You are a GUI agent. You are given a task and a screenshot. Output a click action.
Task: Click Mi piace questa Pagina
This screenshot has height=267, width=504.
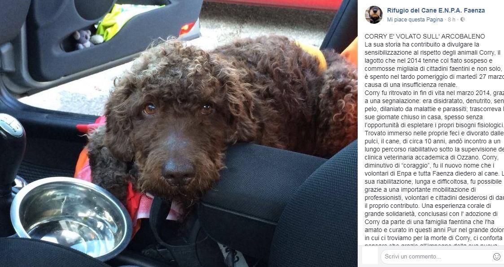tap(415, 20)
